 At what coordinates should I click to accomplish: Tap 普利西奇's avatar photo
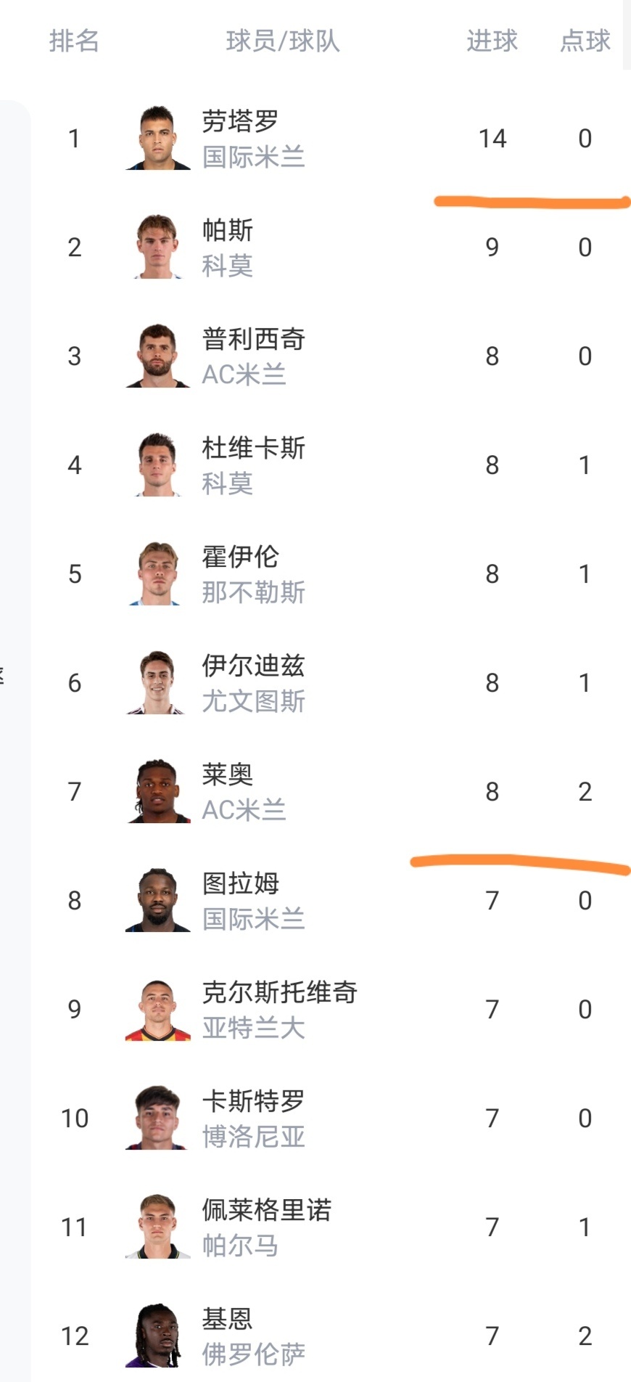click(x=158, y=356)
